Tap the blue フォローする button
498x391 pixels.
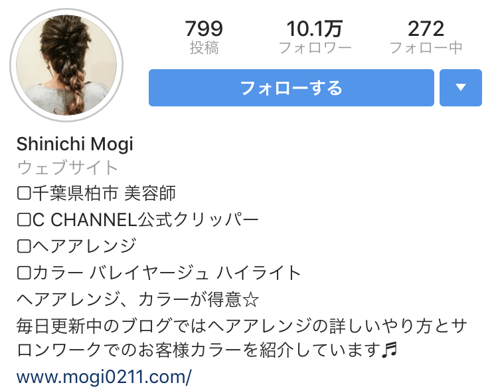[x=291, y=88]
